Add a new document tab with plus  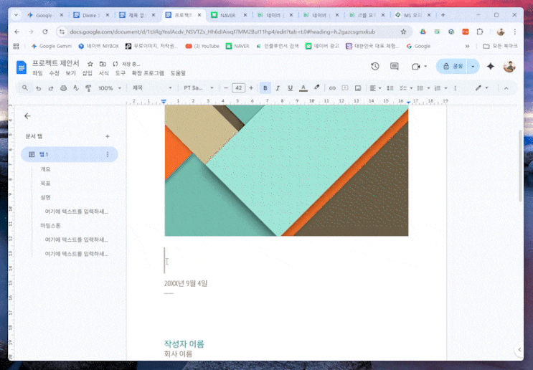tap(108, 136)
